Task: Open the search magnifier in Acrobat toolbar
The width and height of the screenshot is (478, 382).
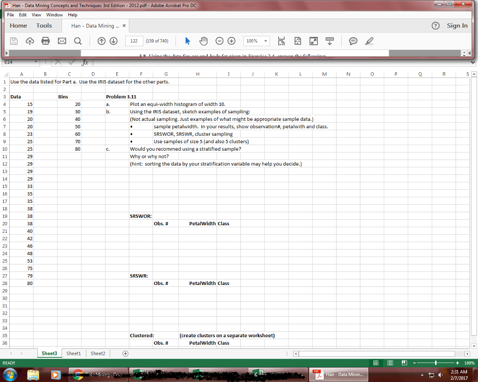Action: 78,41
